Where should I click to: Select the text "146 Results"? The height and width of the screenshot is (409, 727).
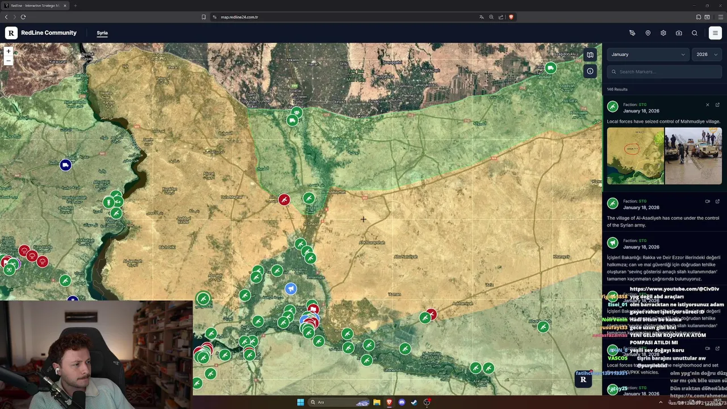tap(617, 89)
